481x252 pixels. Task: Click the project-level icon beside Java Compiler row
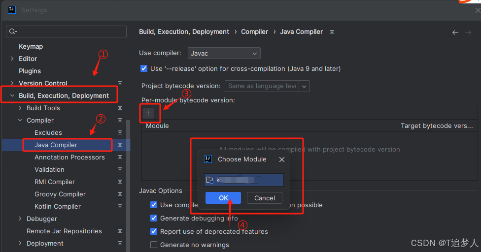[x=120, y=145]
